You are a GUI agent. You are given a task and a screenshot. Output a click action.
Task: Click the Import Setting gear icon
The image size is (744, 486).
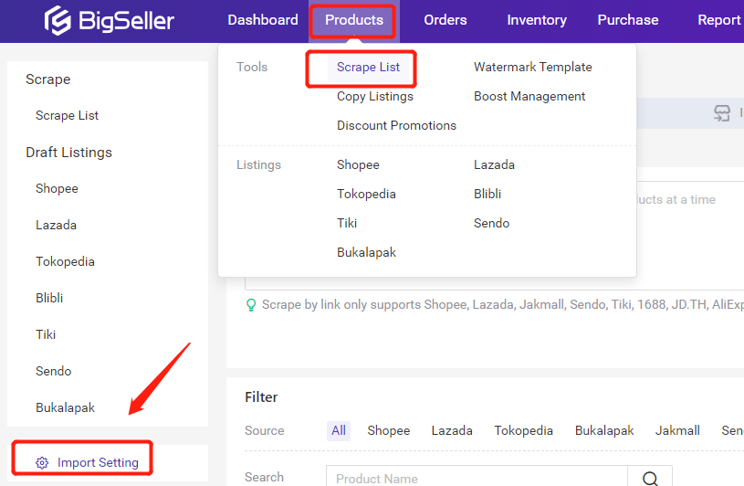pyautogui.click(x=42, y=463)
